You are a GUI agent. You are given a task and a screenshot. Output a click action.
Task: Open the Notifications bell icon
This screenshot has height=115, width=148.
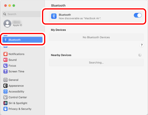tap(5, 54)
